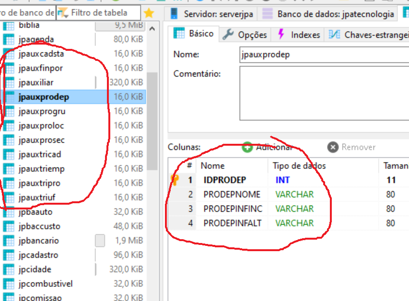Viewport: 409px width, 301px height.
Task: Click the yellow star favorites icon
Action: [149, 13]
